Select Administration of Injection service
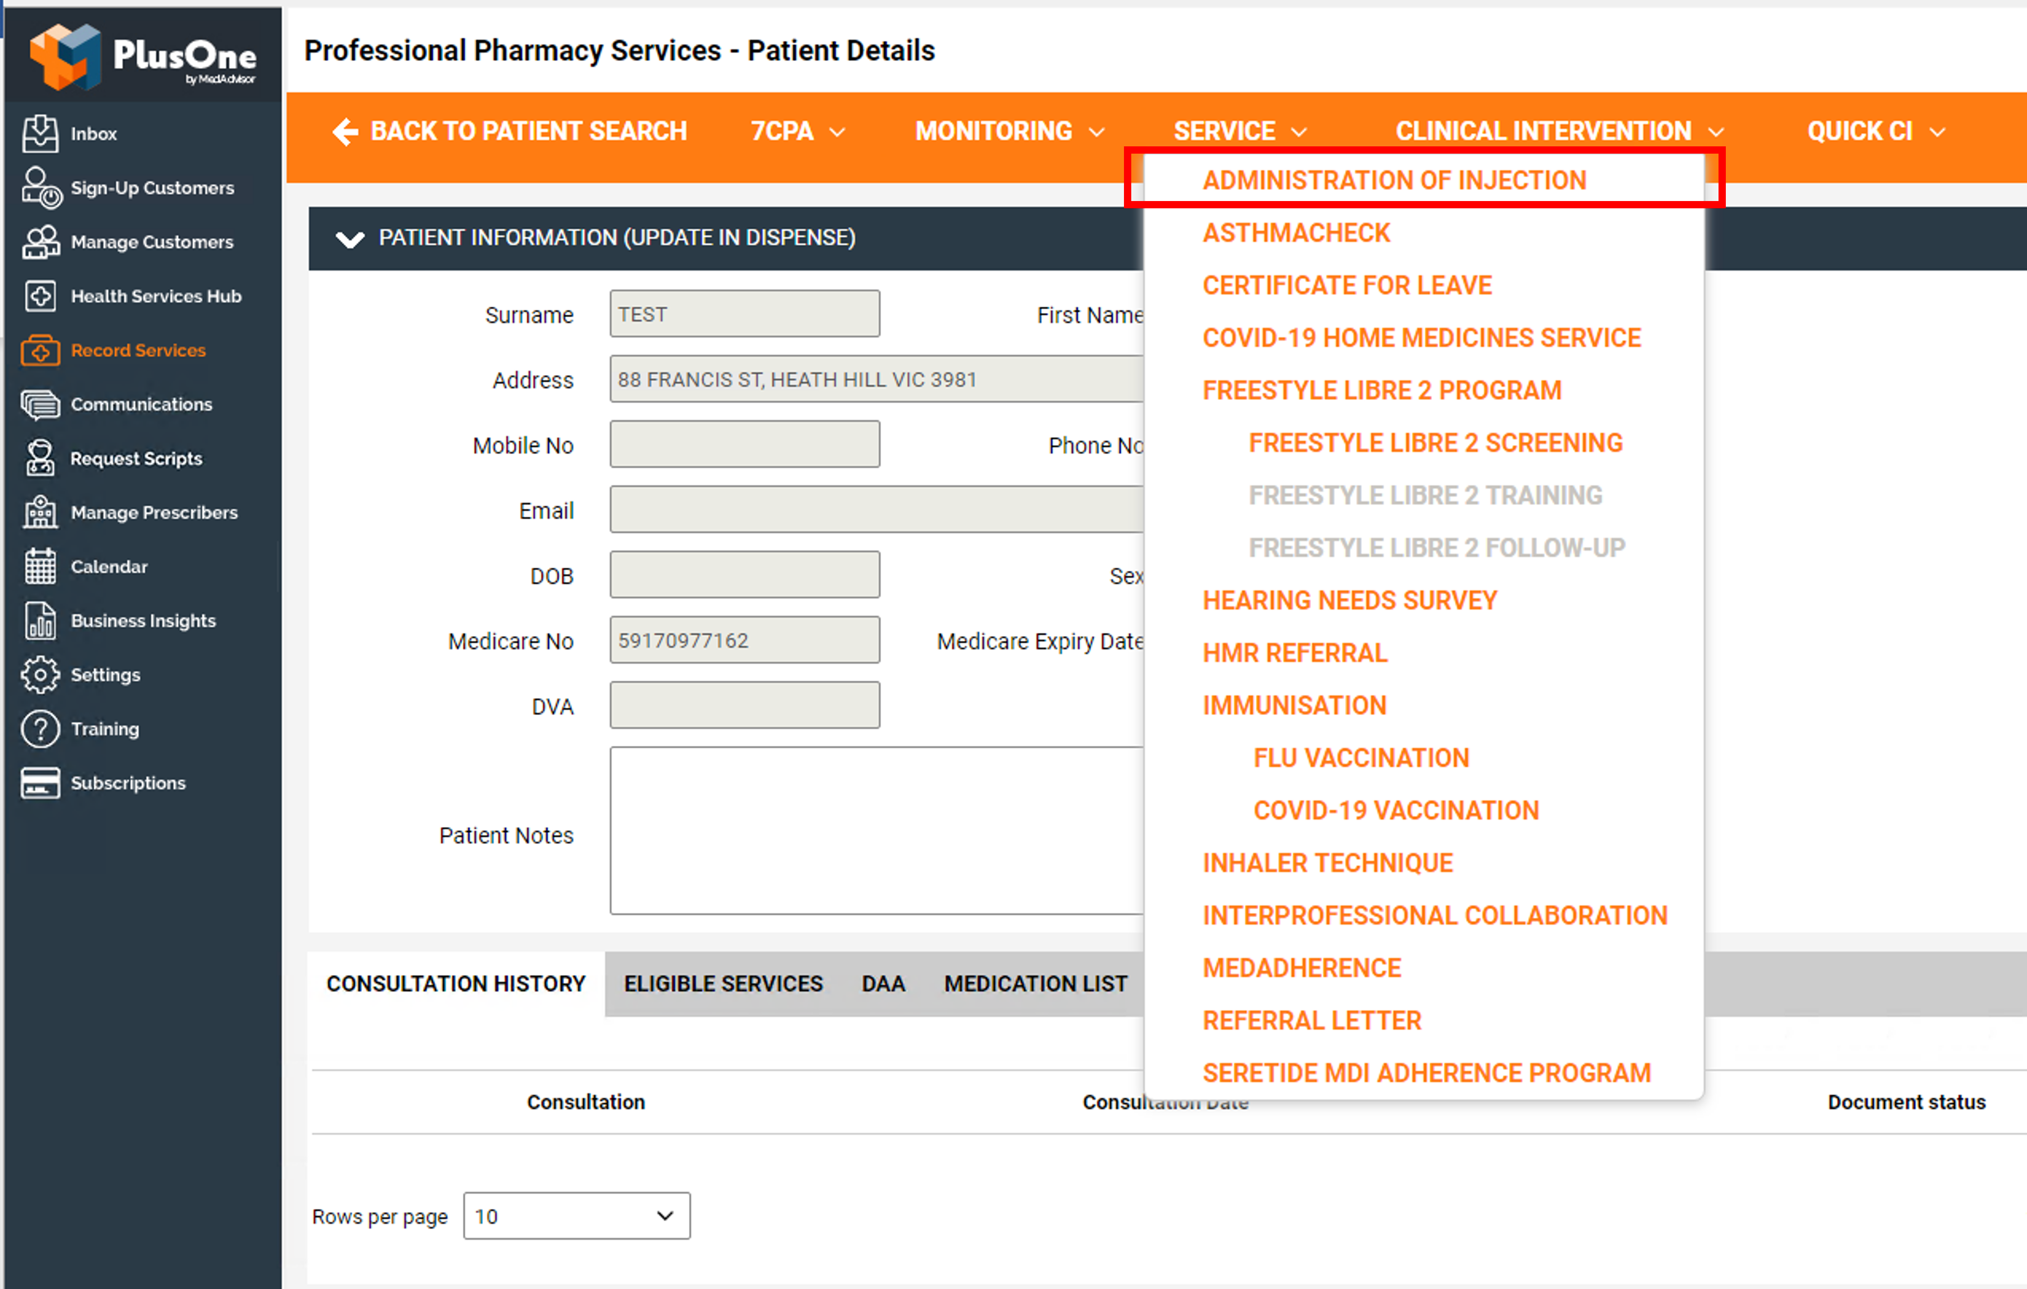Image resolution: width=2027 pixels, height=1289 pixels. click(1394, 180)
